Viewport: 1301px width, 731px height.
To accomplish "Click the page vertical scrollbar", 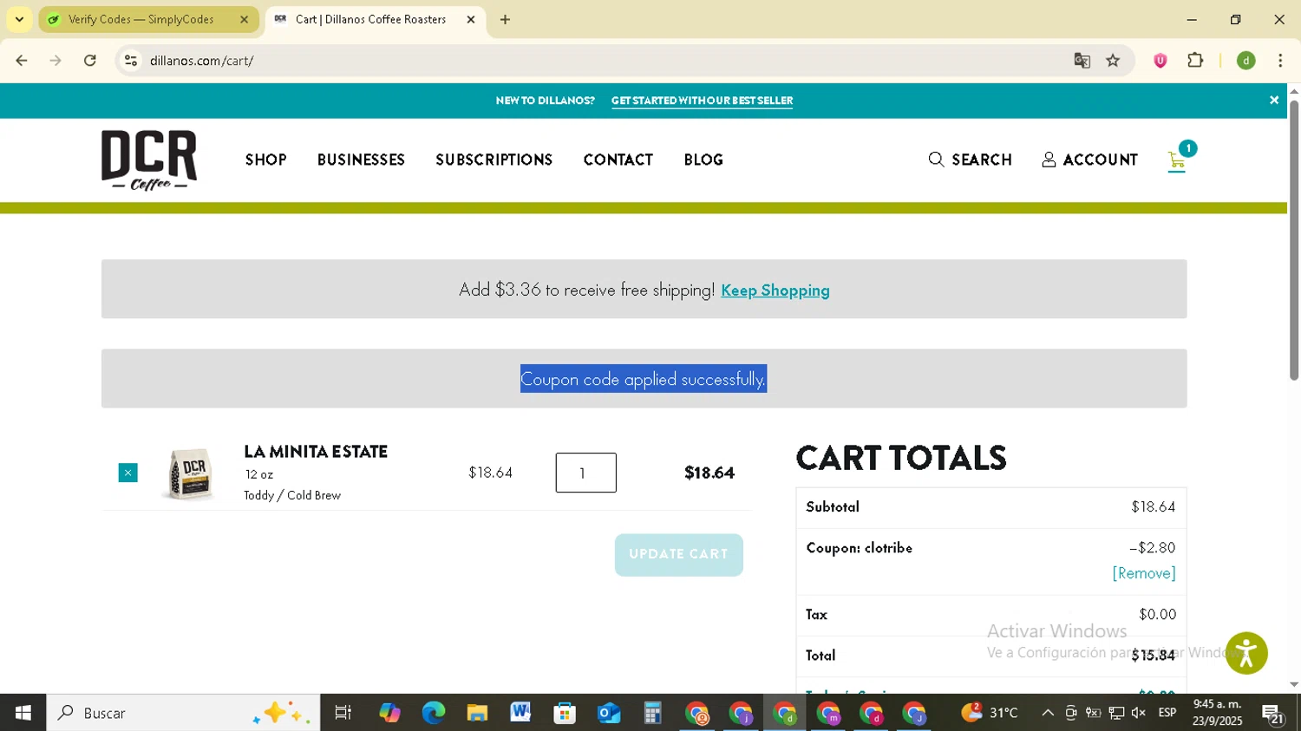I will coord(1293,240).
